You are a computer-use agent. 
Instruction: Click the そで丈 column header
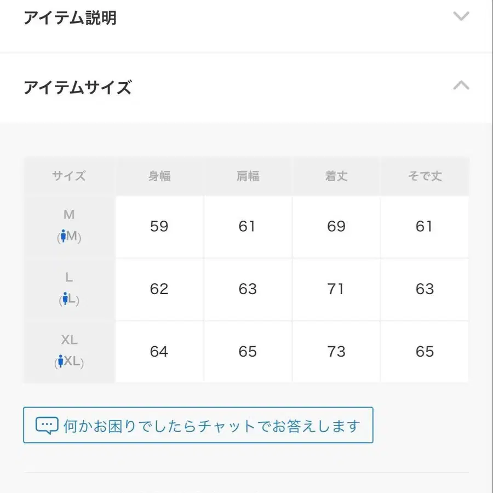tap(425, 176)
